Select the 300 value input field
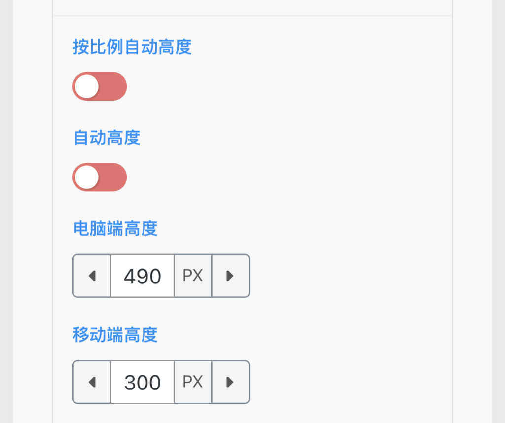Viewport: 505px width, 423px height. (x=143, y=382)
